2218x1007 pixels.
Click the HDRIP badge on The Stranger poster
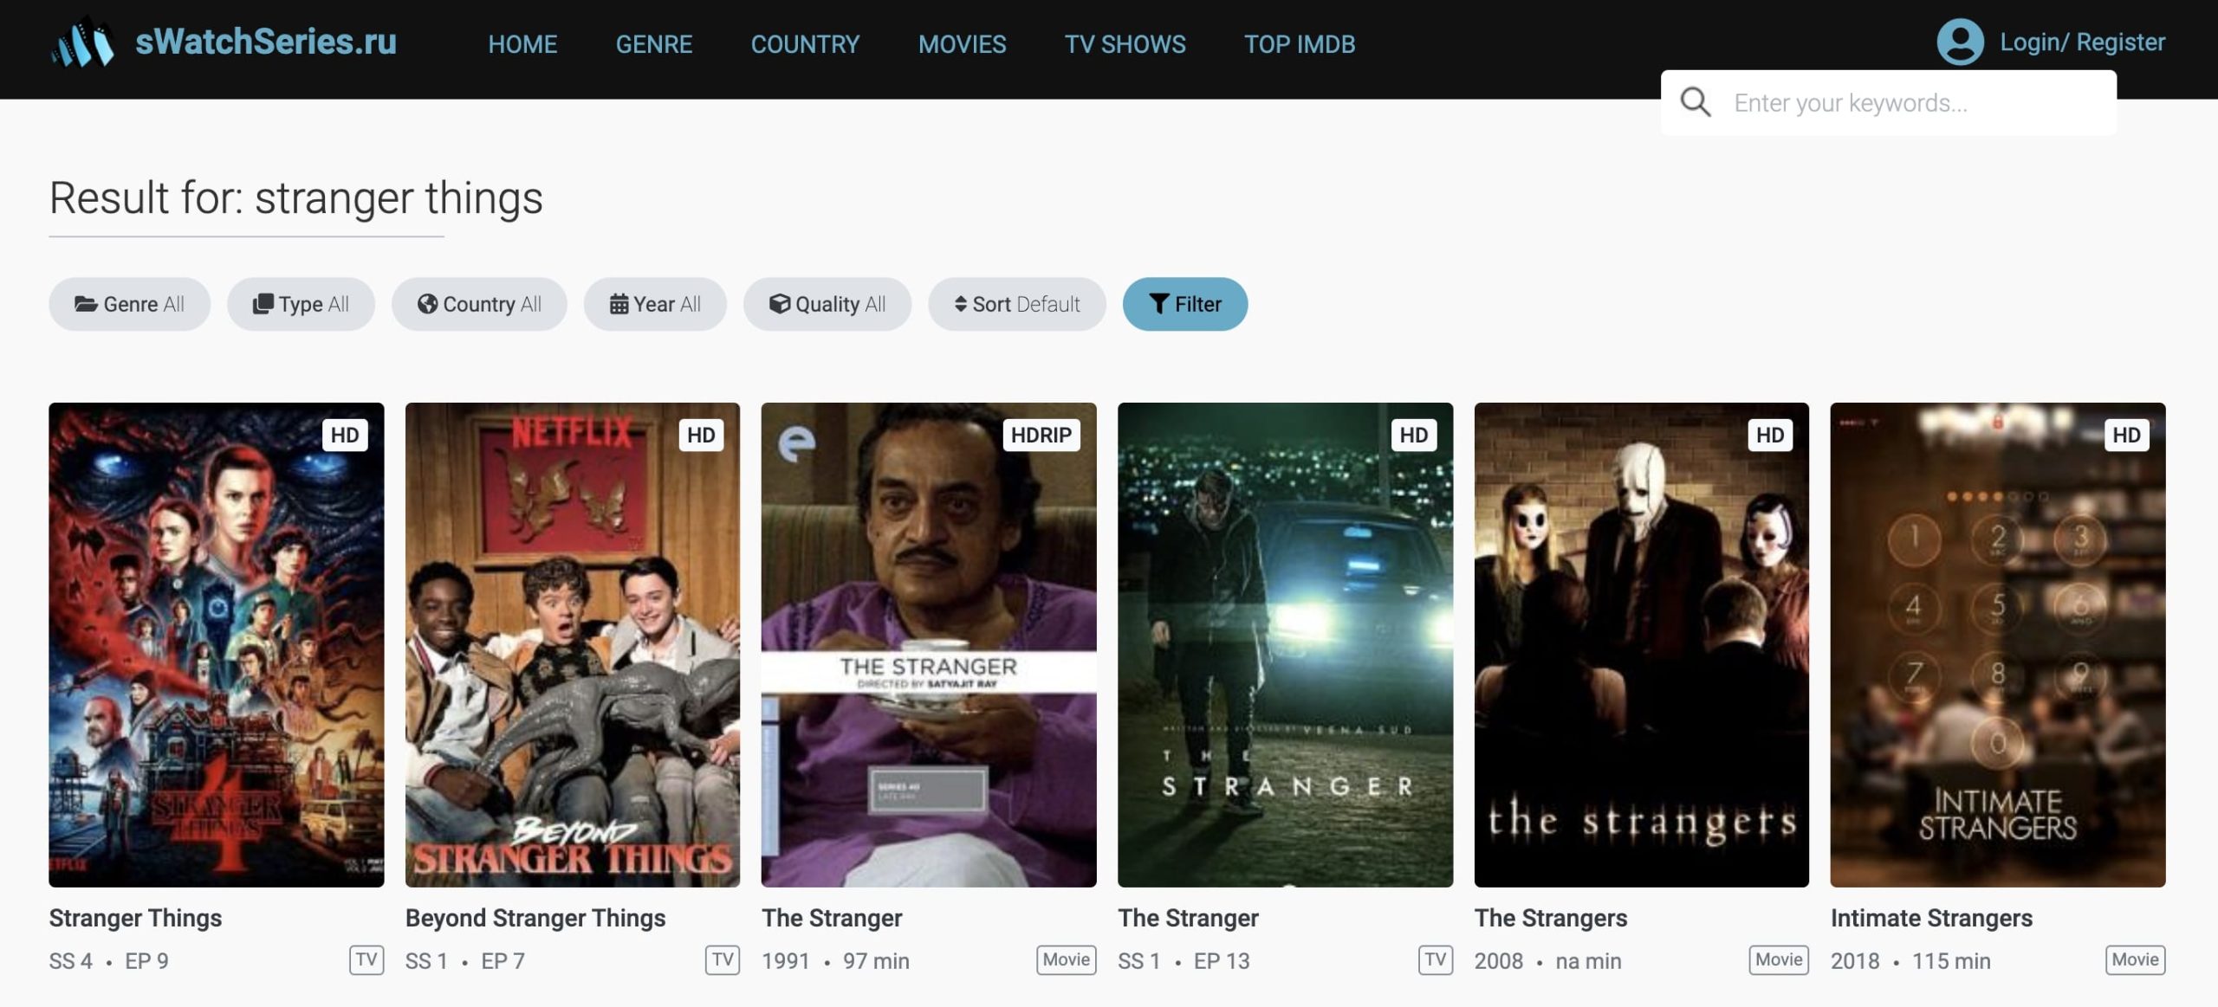1041,435
